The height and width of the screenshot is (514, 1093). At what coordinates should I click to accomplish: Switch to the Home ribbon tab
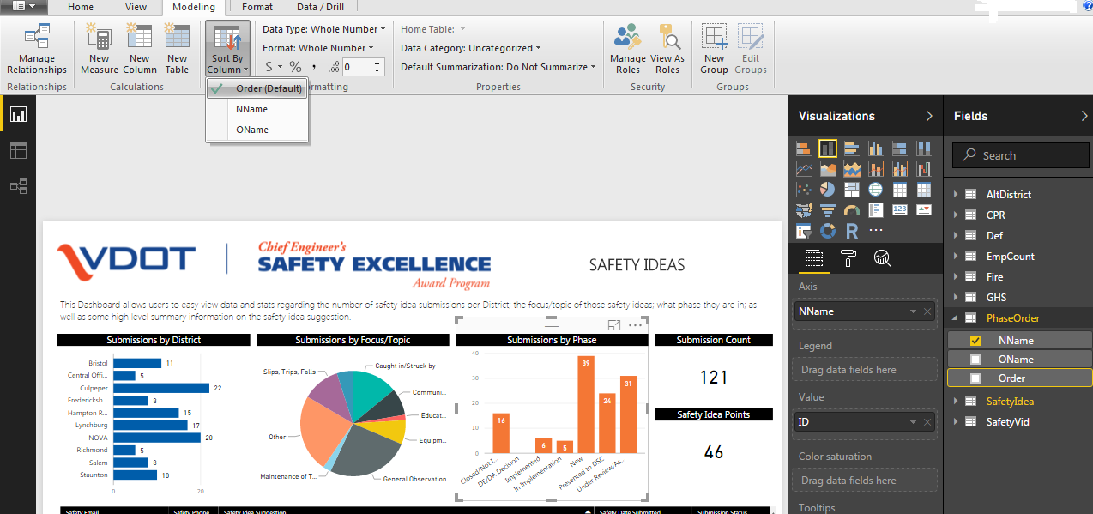(81, 7)
